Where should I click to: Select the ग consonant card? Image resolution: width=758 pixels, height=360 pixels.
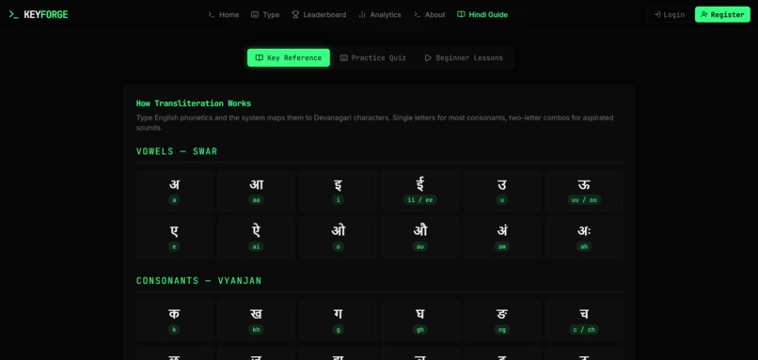(338, 321)
